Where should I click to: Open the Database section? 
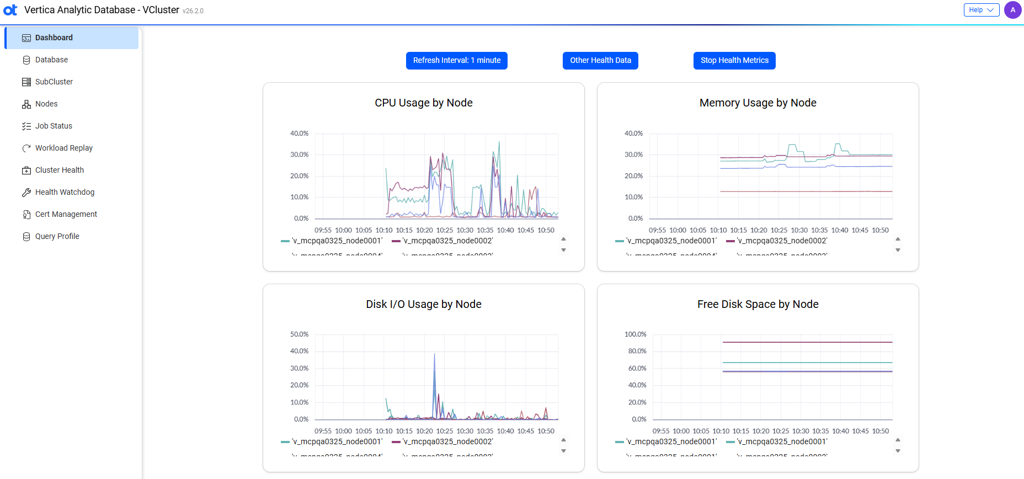point(72,60)
